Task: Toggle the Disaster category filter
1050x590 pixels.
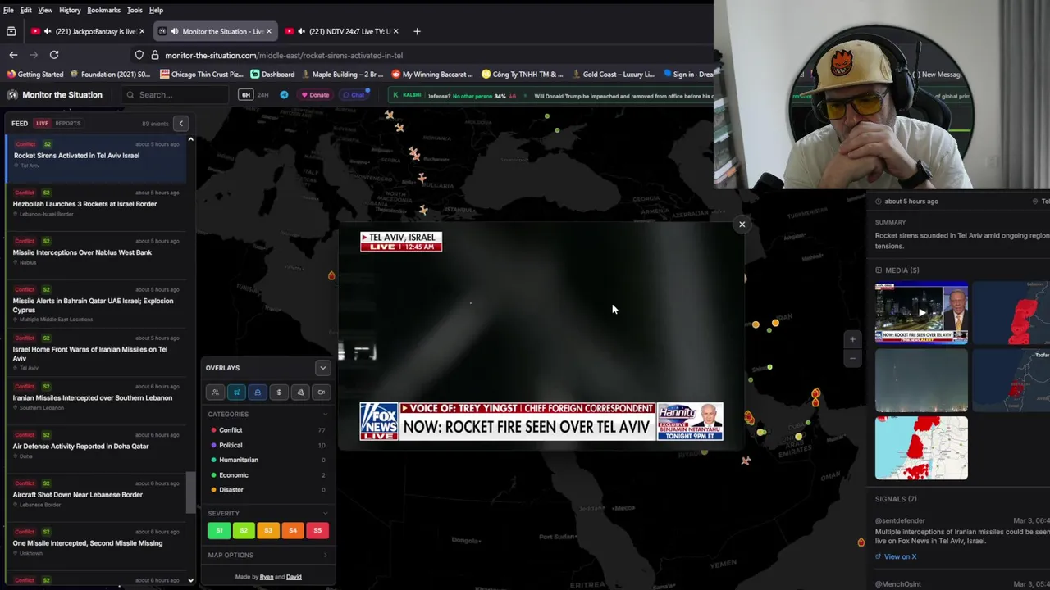Action: (x=267, y=489)
